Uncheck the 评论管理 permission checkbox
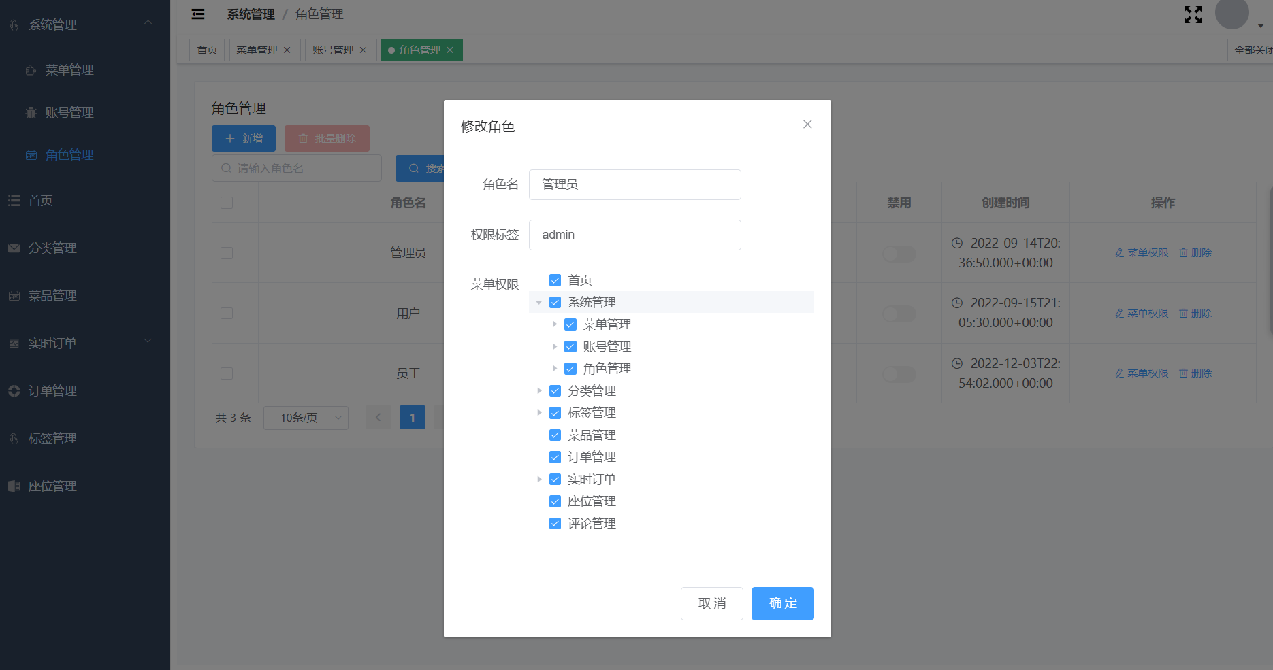Viewport: 1273px width, 670px height. (x=555, y=524)
